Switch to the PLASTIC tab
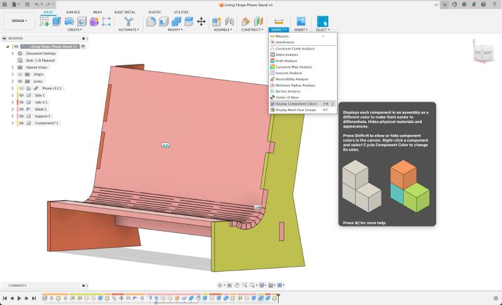 click(155, 12)
